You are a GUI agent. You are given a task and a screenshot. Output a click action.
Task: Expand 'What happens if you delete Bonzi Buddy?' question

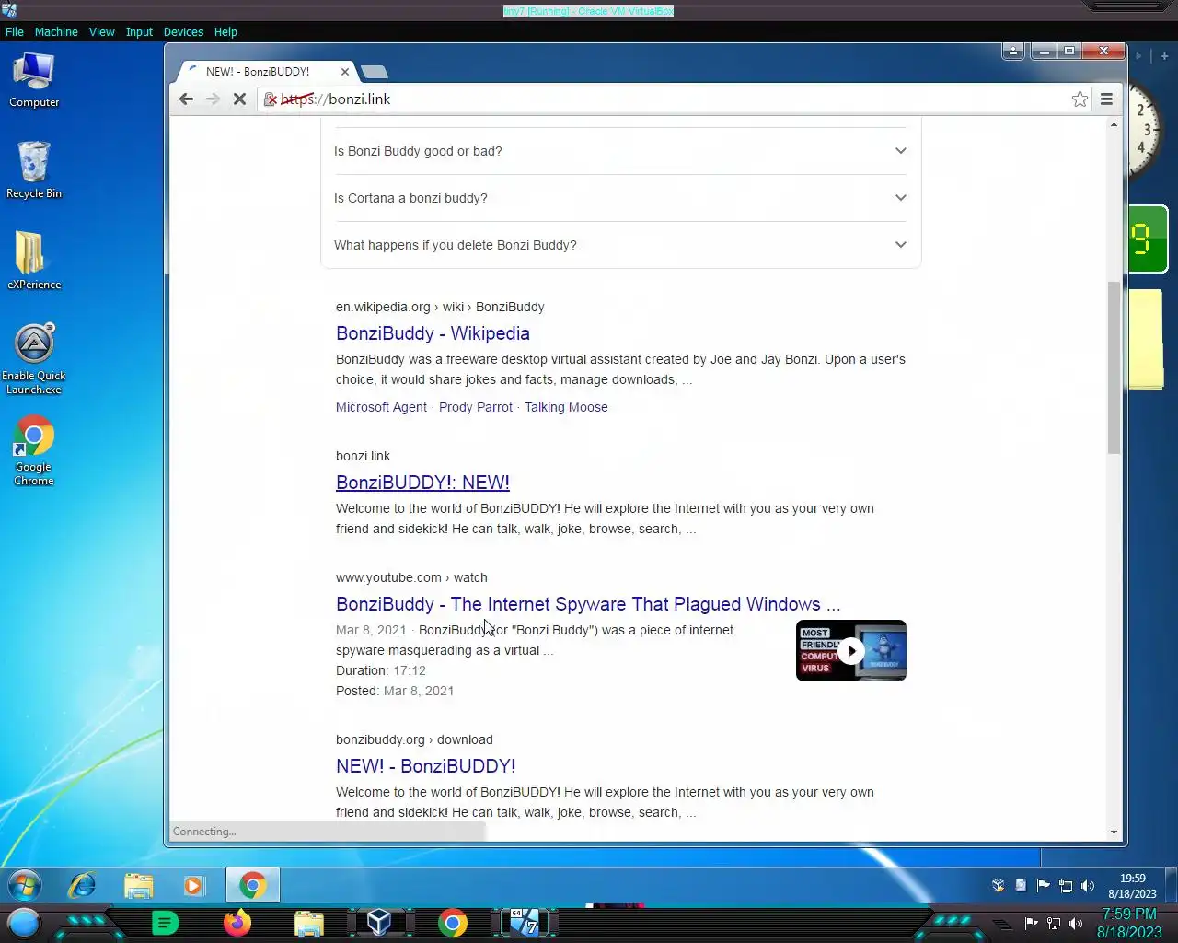[620, 245]
